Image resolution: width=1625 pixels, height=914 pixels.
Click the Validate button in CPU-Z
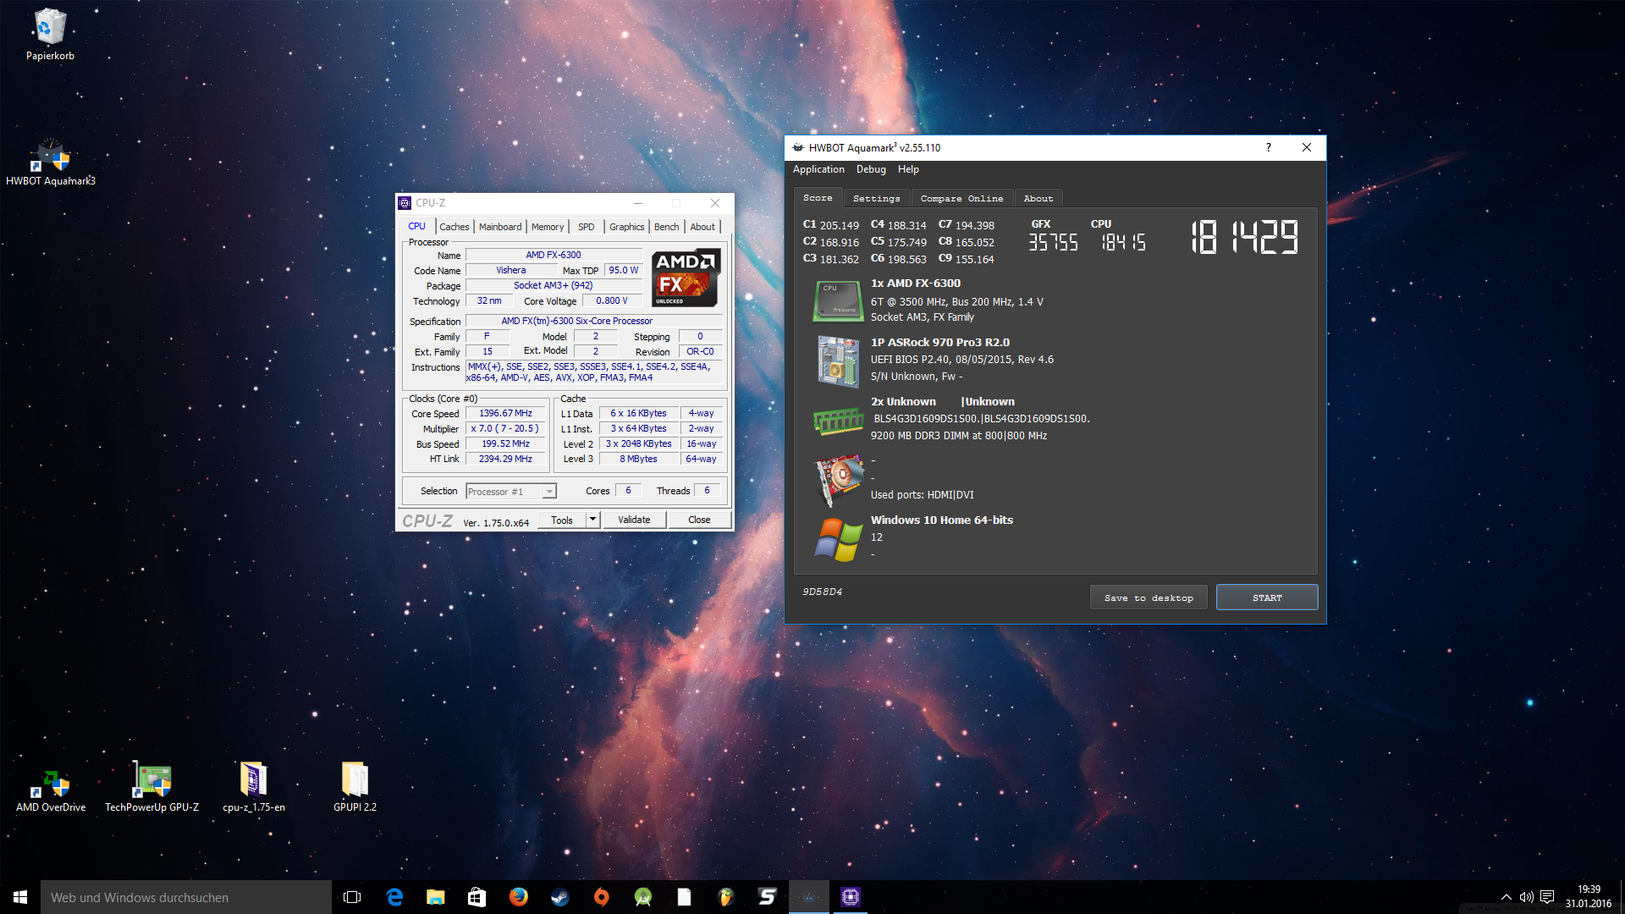634,520
